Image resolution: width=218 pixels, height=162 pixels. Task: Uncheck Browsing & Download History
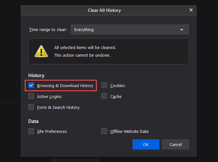pos(31,85)
